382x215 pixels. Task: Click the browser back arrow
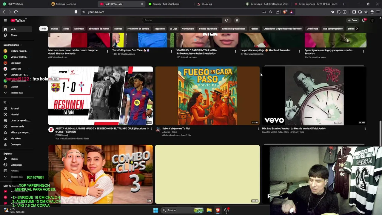4,12
